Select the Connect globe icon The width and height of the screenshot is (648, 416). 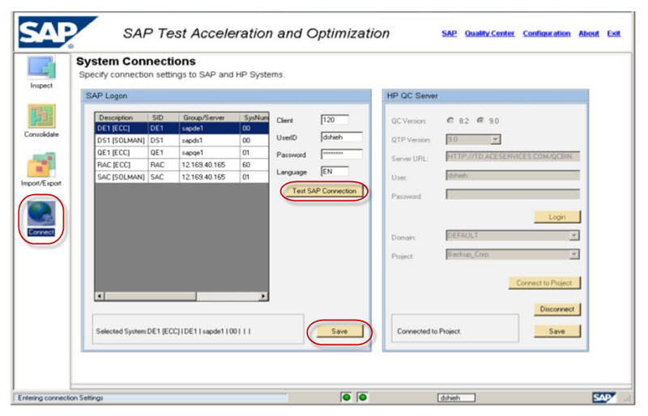pos(42,214)
